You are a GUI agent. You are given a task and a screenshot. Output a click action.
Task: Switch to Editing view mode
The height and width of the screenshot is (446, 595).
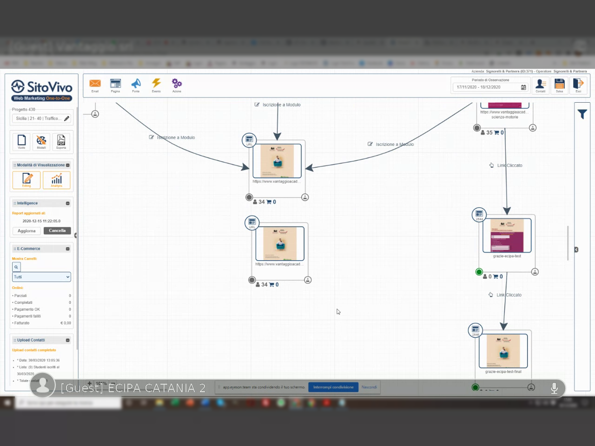(x=26, y=180)
